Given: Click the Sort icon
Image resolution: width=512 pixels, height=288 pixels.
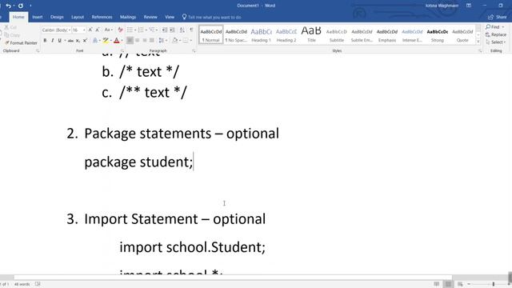Looking at the screenshot, I should coord(182,30).
